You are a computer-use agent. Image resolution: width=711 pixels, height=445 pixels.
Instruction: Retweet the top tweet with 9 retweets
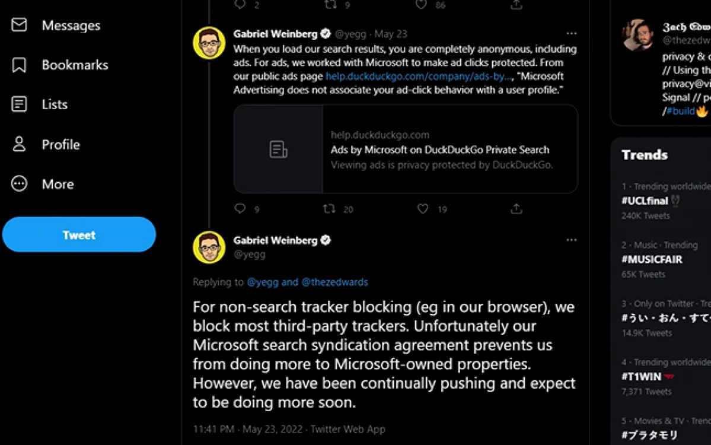(330, 5)
